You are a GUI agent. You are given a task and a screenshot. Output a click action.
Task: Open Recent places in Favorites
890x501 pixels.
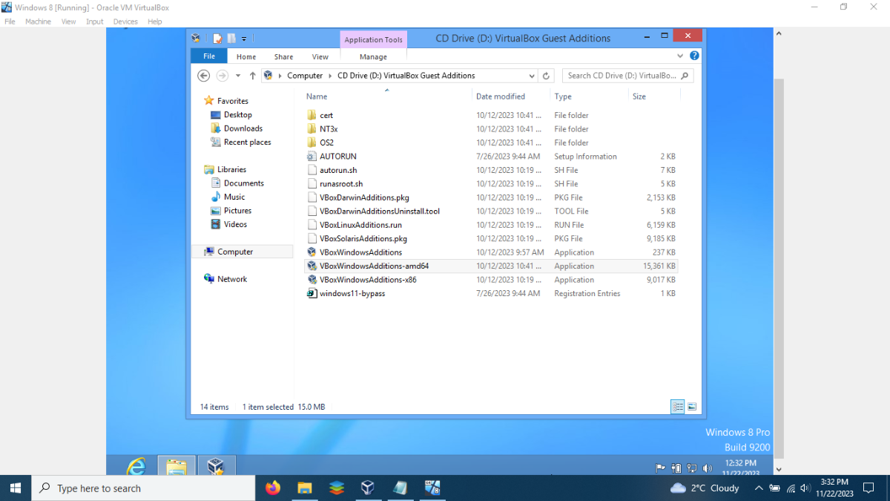(x=247, y=143)
